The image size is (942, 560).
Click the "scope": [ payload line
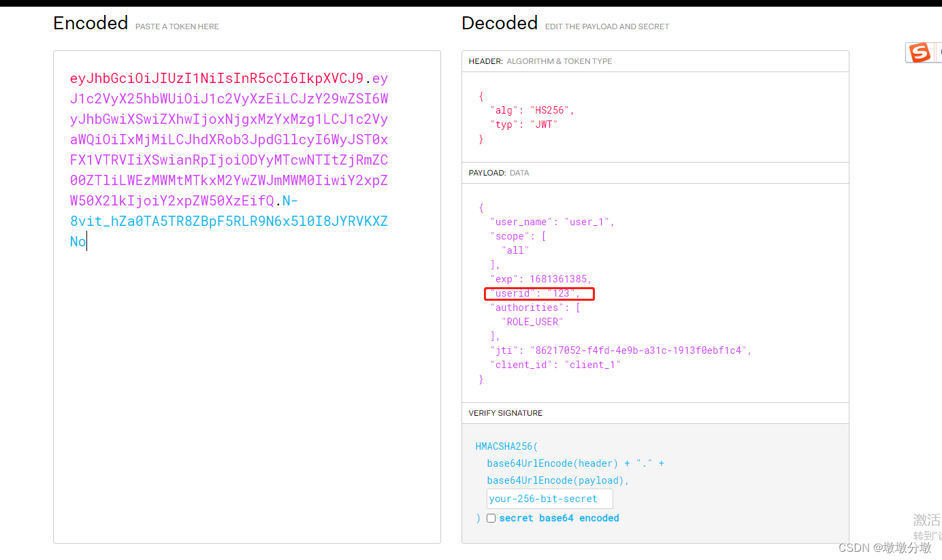518,236
